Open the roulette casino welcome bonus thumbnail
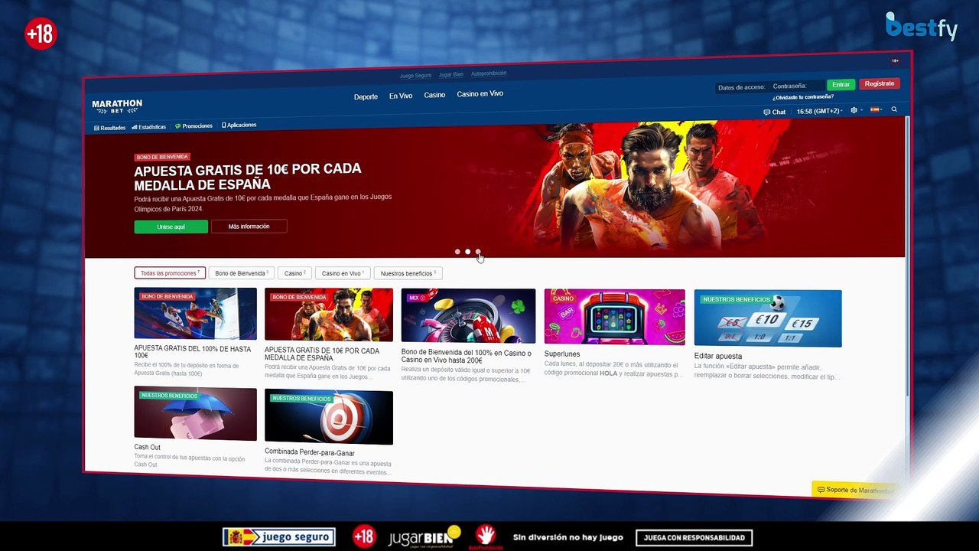This screenshot has height=551, width=979. 468,316
